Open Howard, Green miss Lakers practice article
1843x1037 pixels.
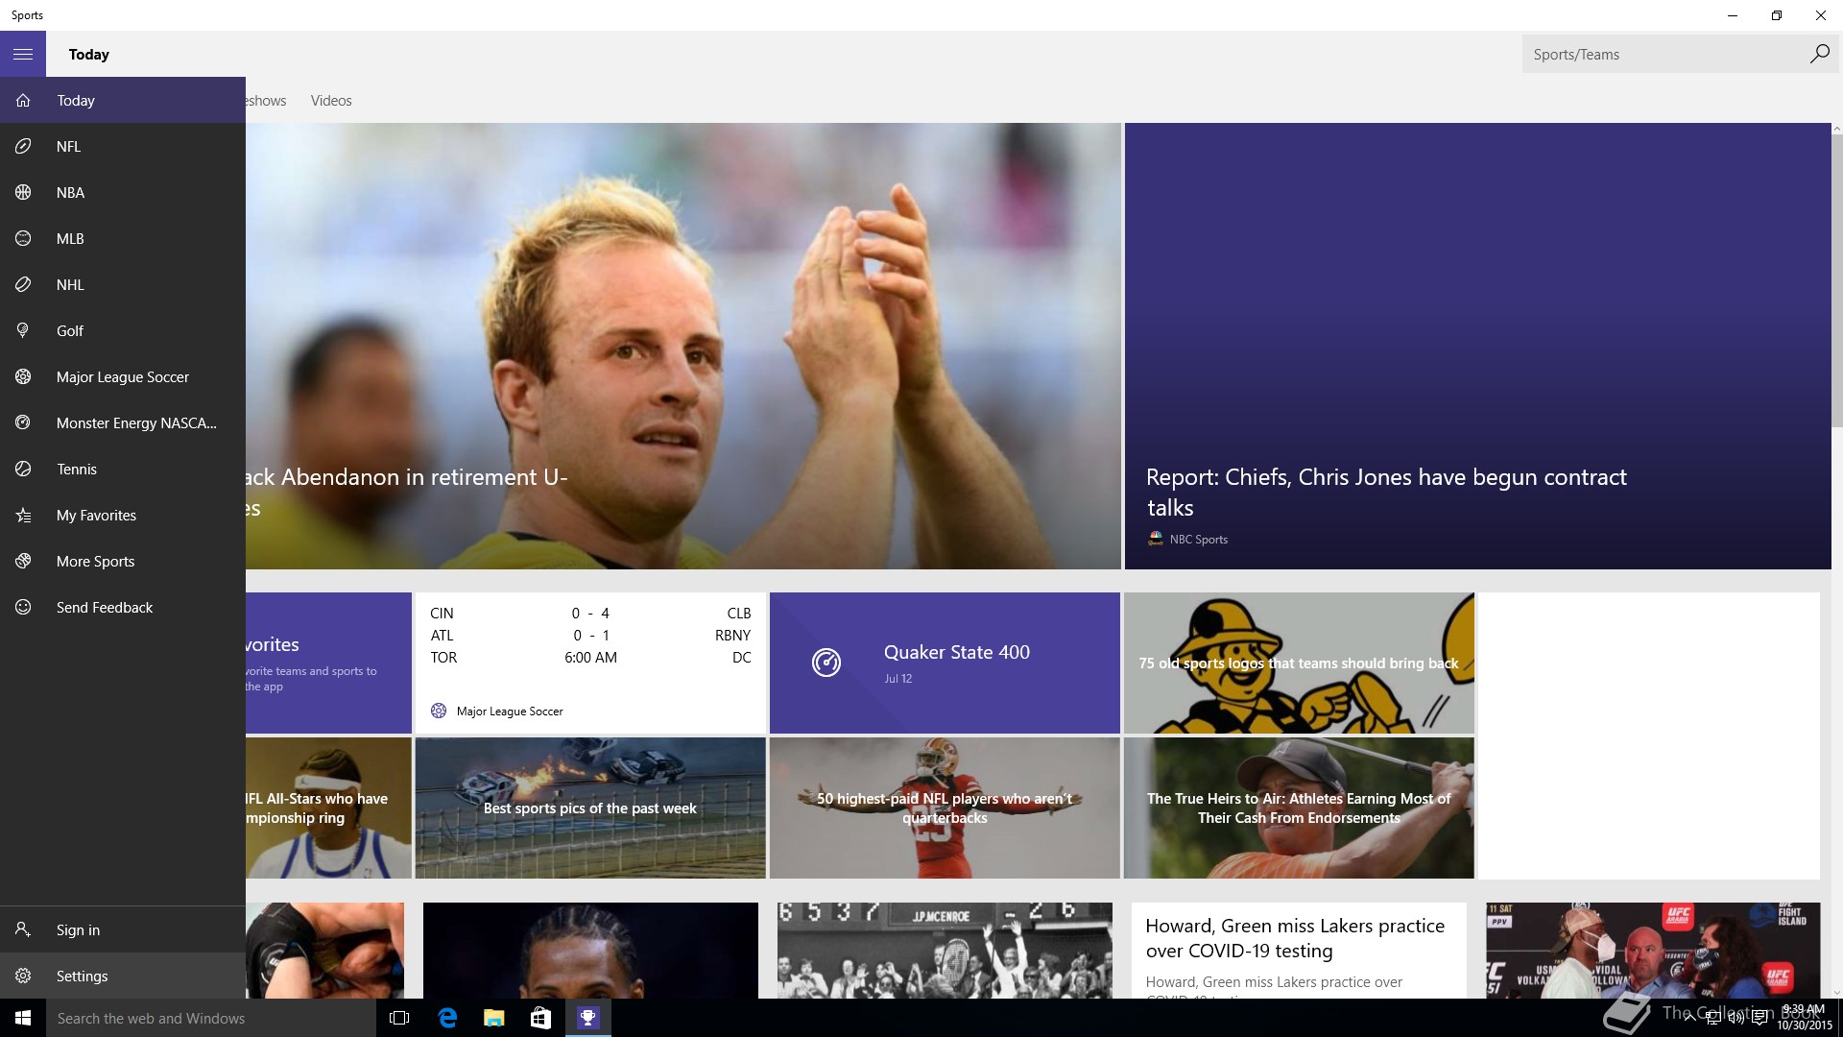tap(1299, 951)
